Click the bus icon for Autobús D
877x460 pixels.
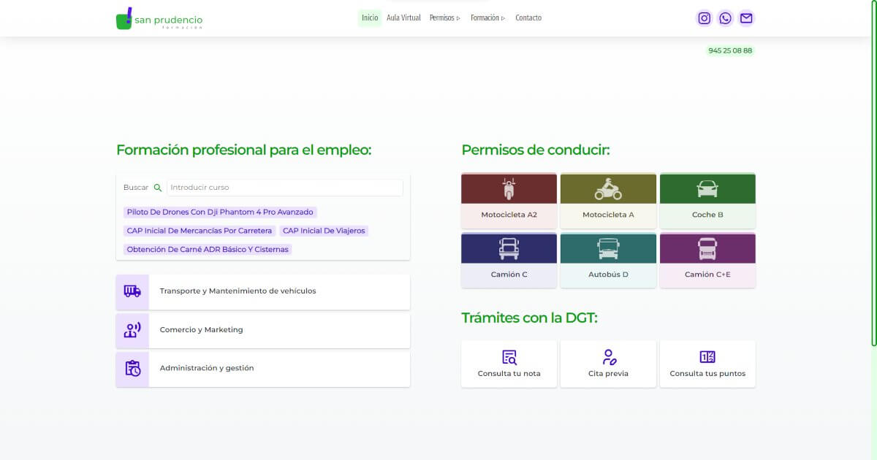tap(608, 249)
